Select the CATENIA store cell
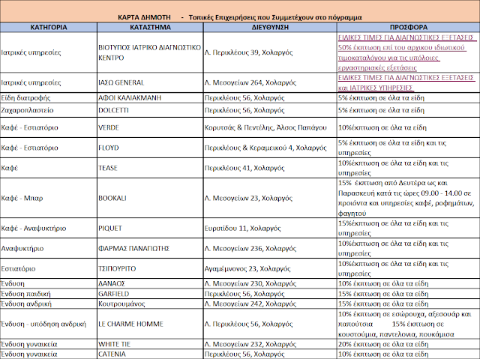This screenshot has width=480, height=359. tap(150, 354)
